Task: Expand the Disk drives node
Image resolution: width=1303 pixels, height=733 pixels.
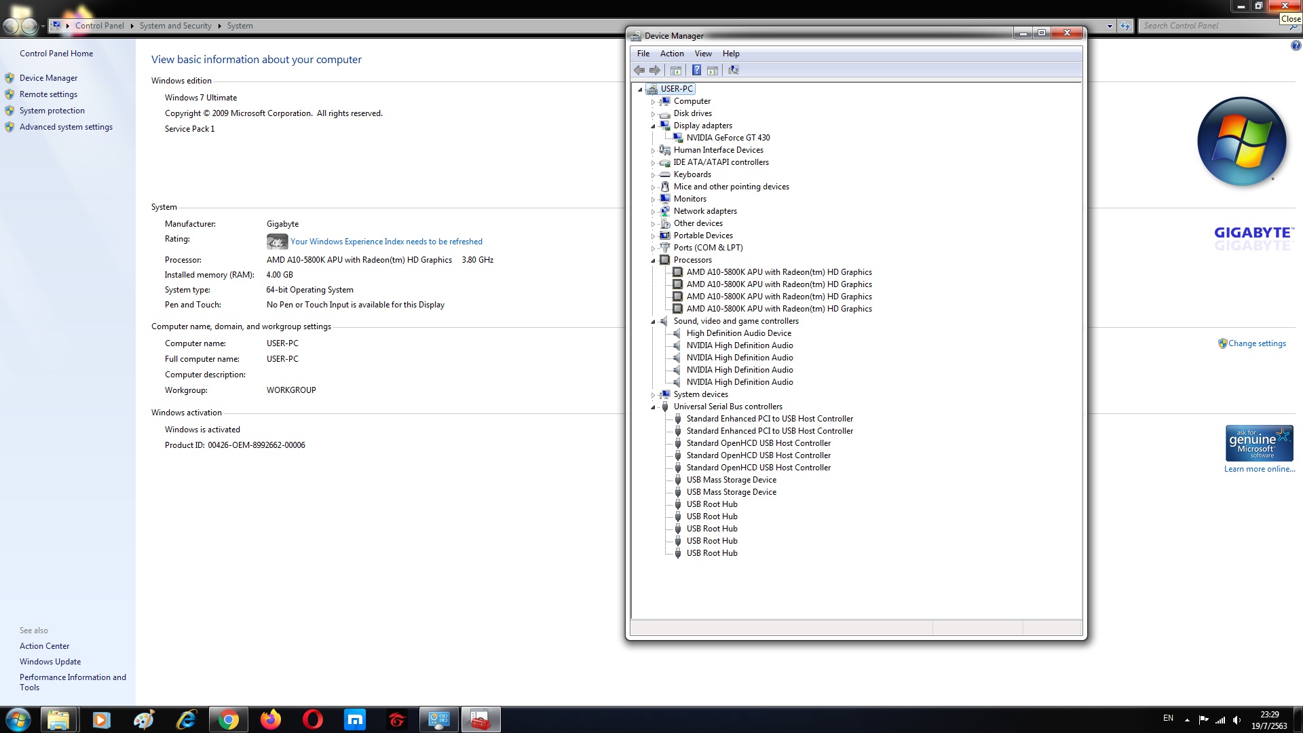Action: coord(653,114)
